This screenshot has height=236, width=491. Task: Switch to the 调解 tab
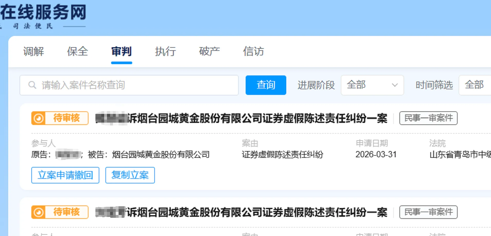(34, 51)
